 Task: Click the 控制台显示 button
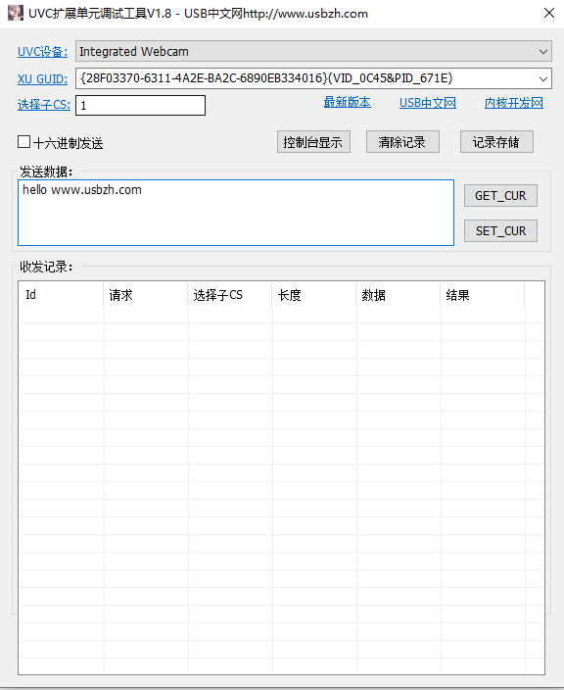313,142
